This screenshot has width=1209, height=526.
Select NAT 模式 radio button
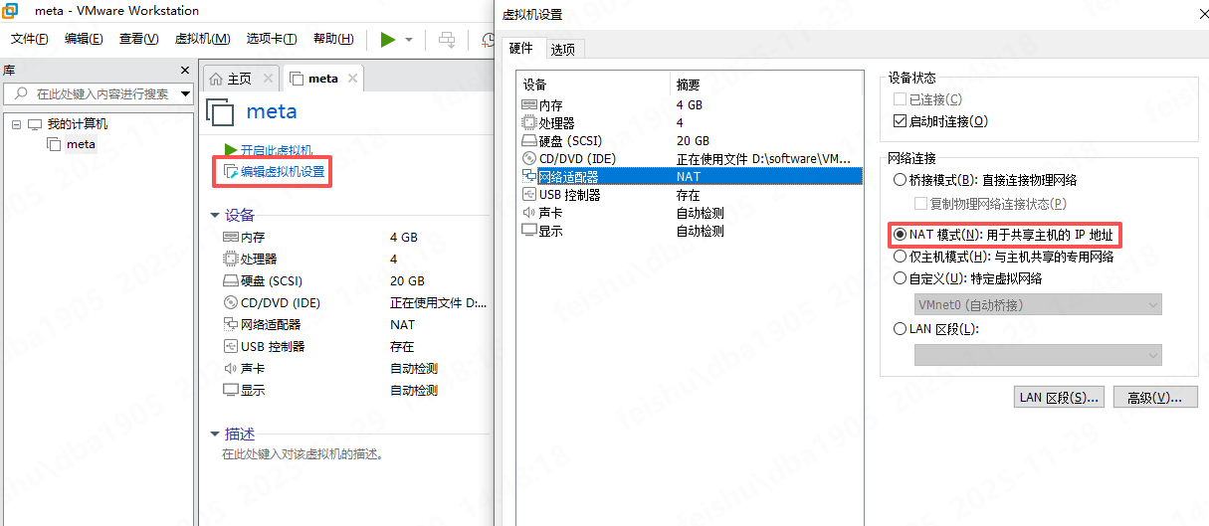(901, 236)
